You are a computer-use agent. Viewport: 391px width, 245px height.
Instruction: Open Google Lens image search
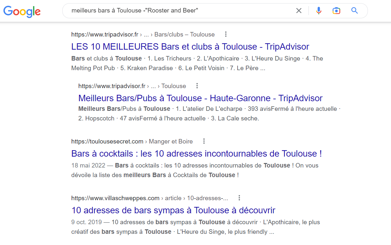click(336, 10)
